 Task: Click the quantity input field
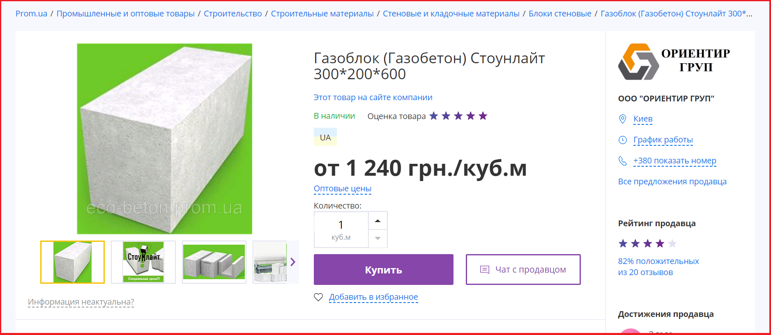tap(341, 229)
